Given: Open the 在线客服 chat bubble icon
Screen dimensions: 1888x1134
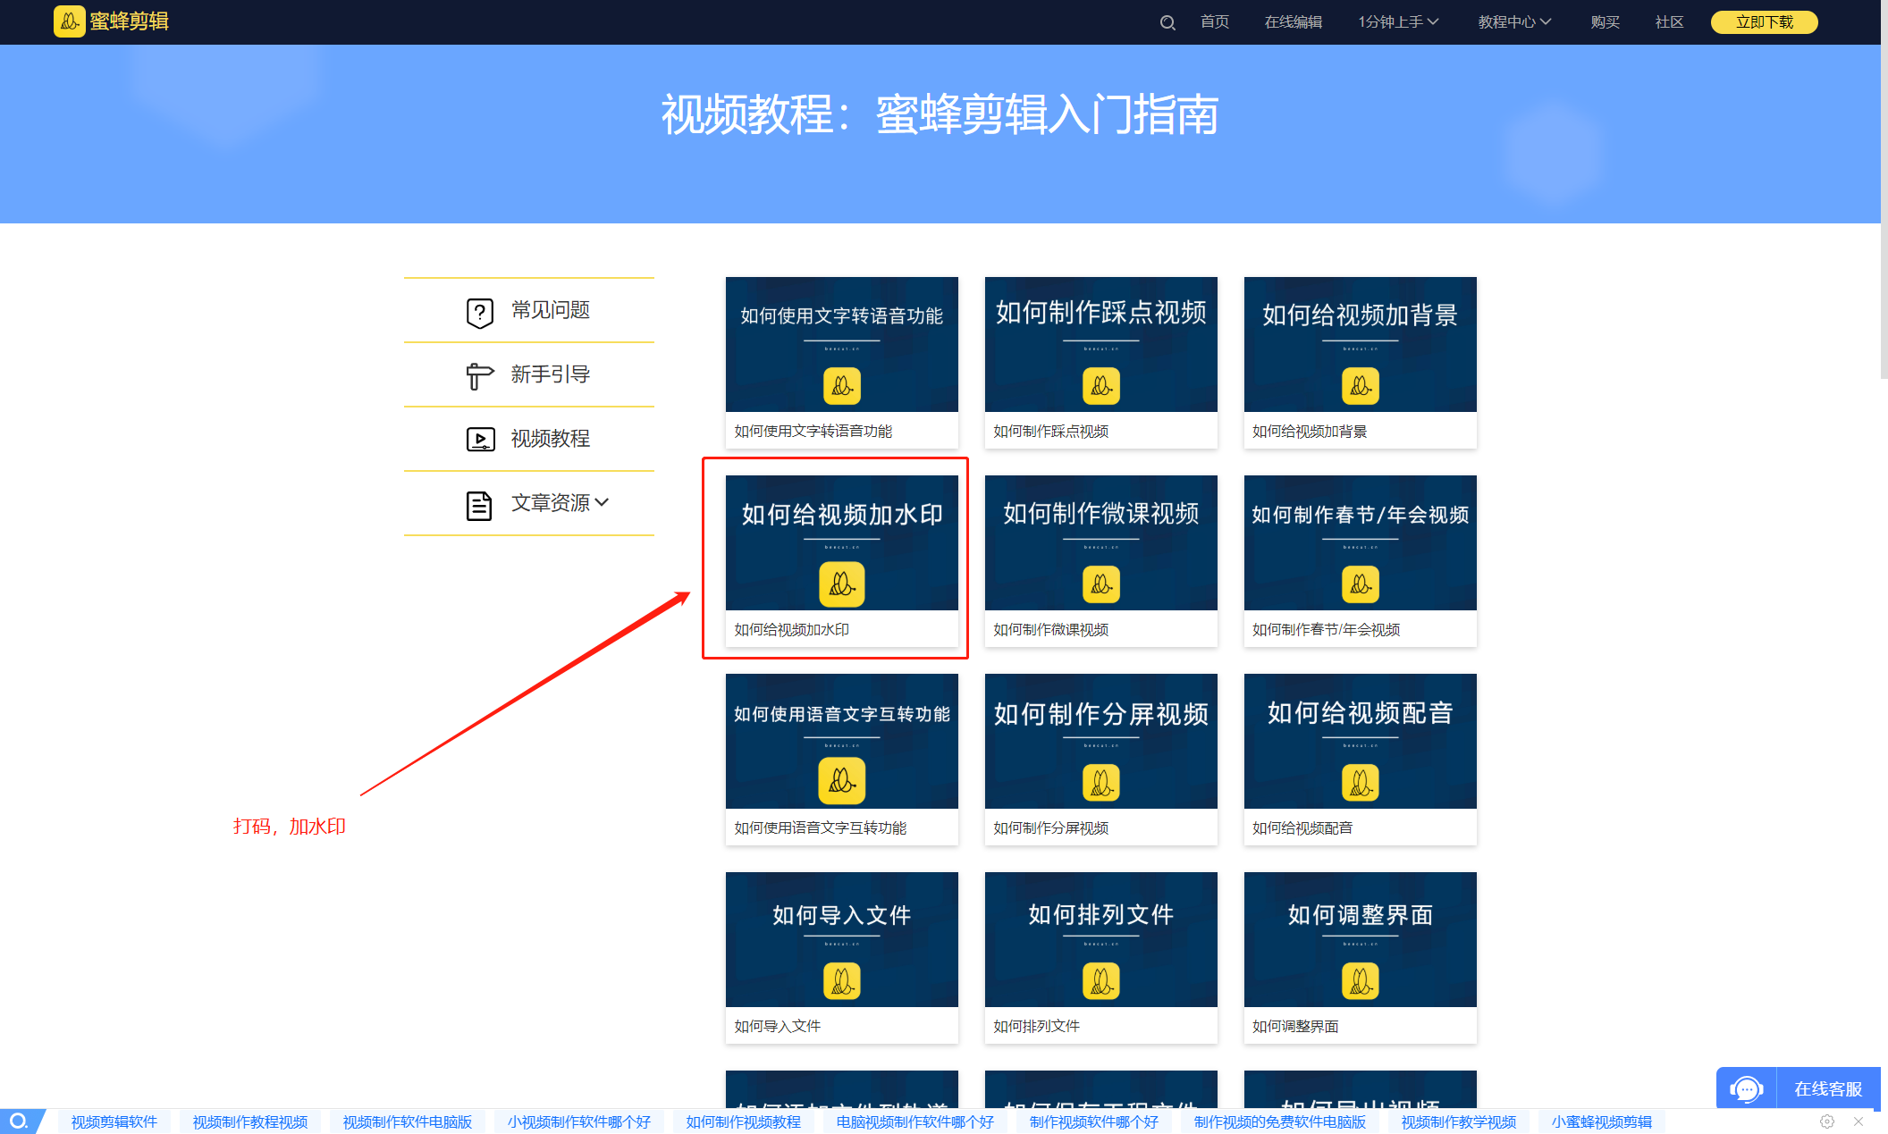Looking at the screenshot, I should tap(1746, 1088).
